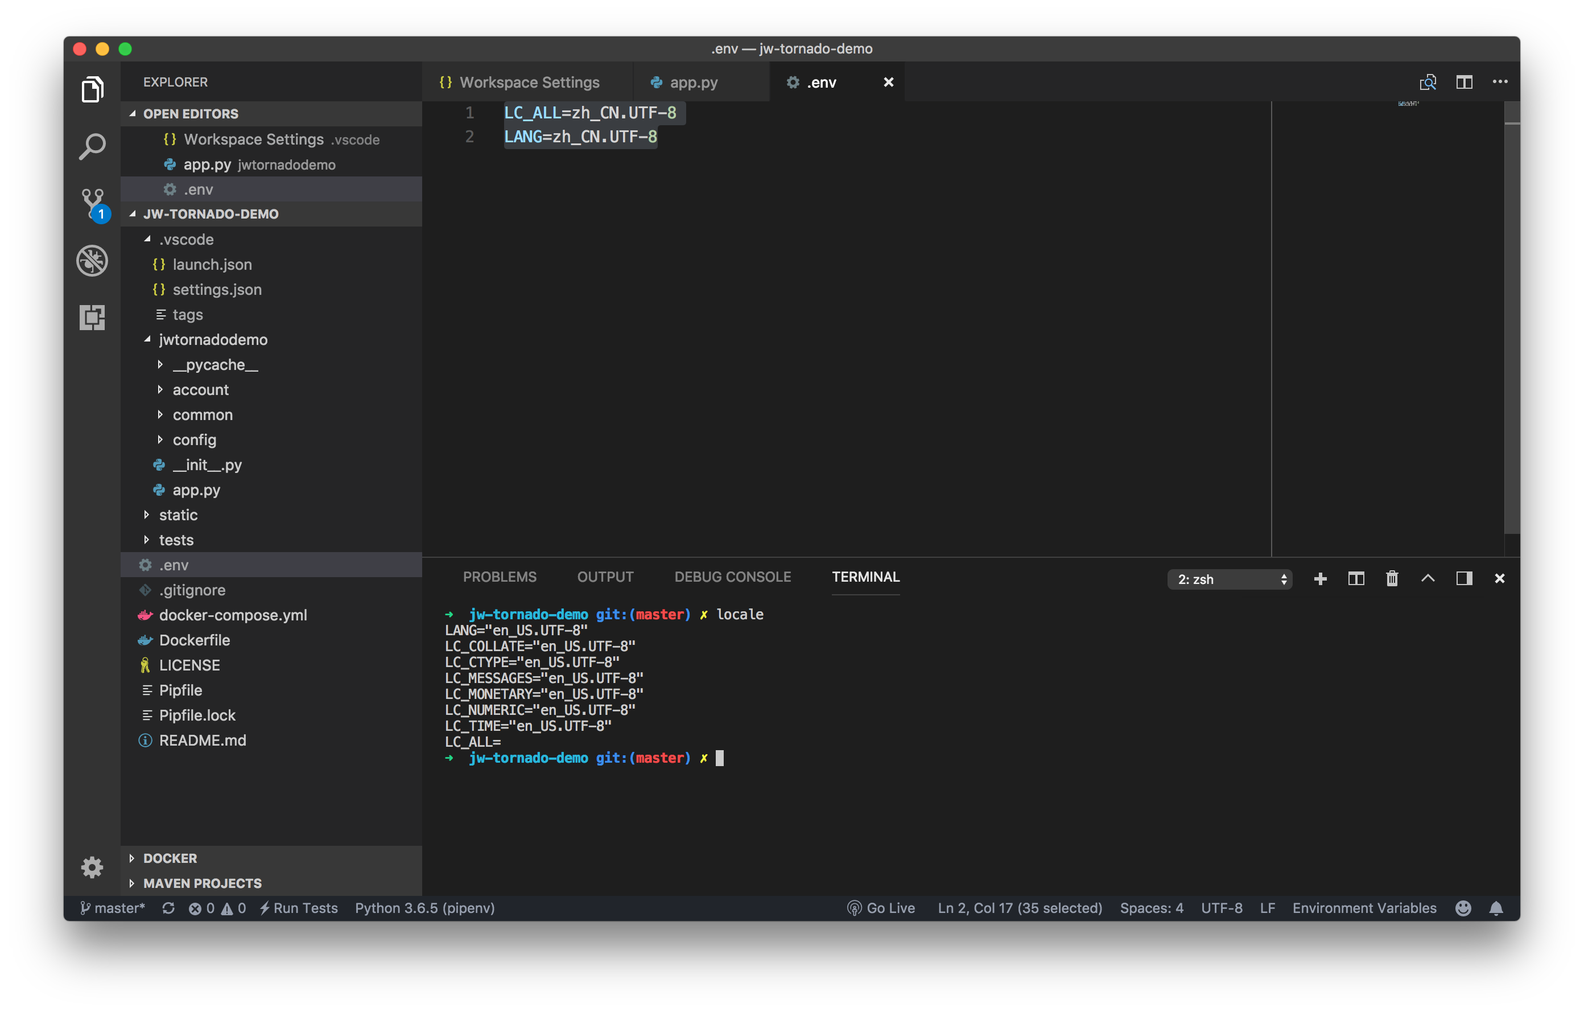The width and height of the screenshot is (1584, 1012).
Task: Change language mode Environment Variables
Action: pyautogui.click(x=1364, y=908)
